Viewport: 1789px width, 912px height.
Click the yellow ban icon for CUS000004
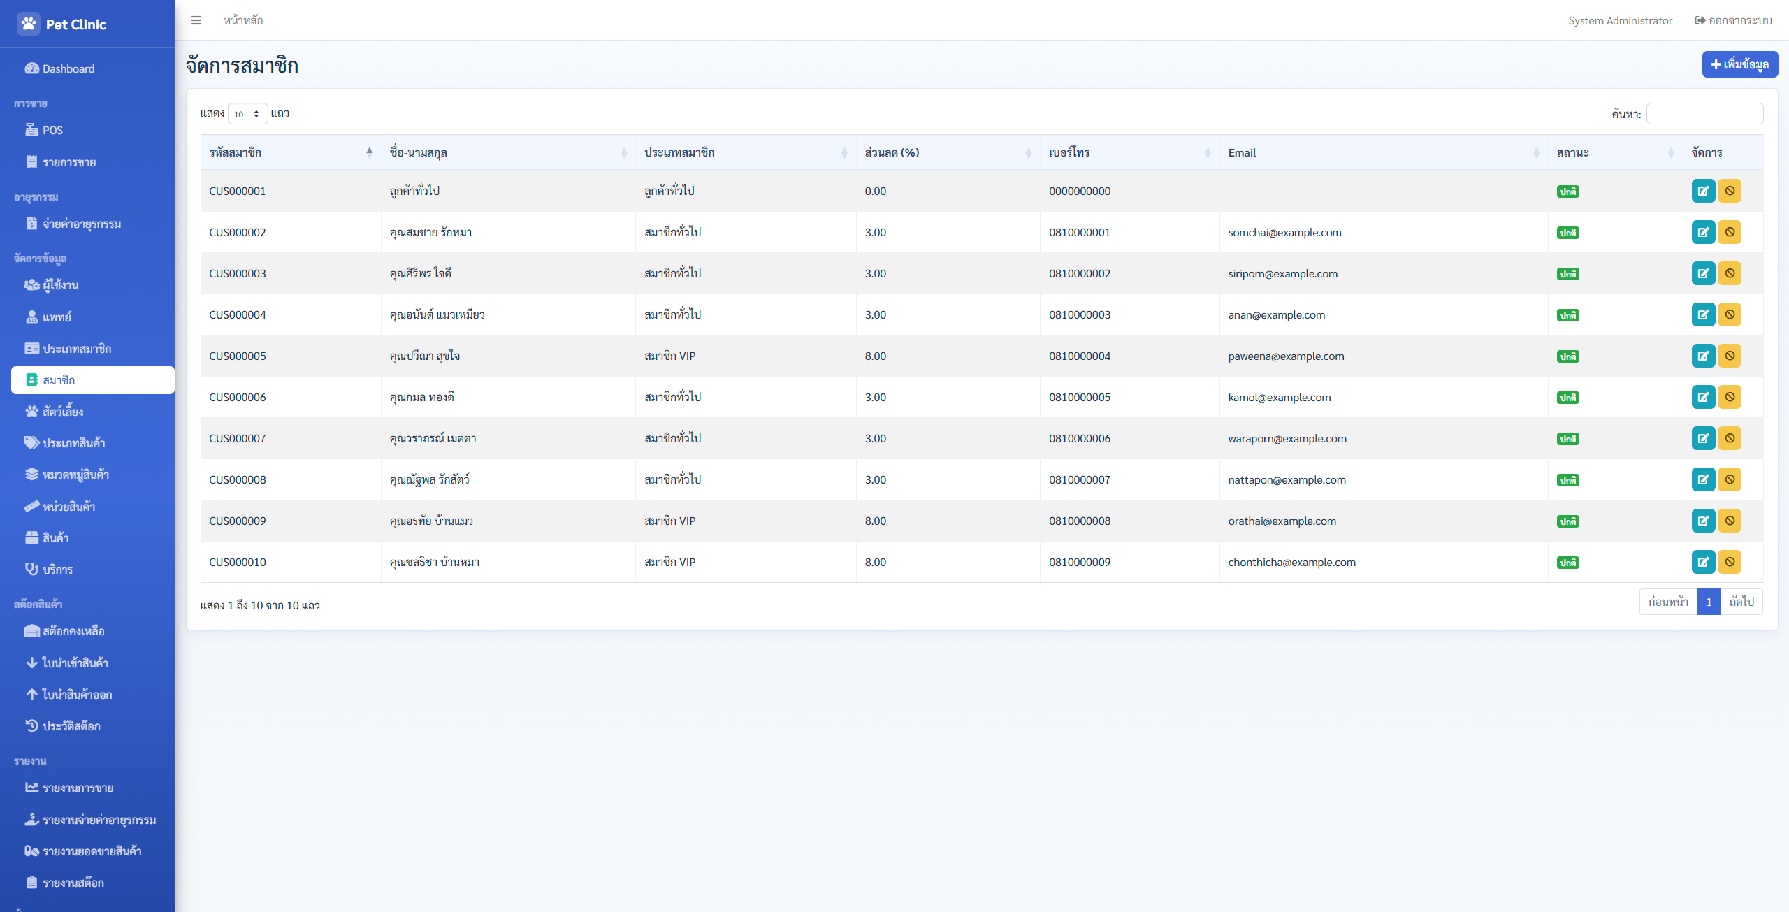[1730, 314]
